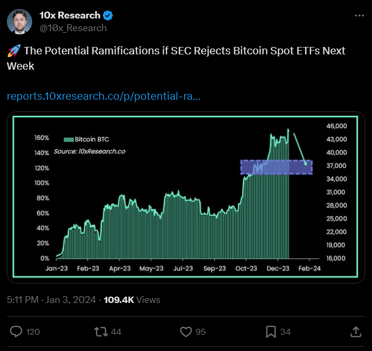Screen dimensions: 372x351
Task: Click the 10x Research profile avatar
Action: pyautogui.click(x=20, y=21)
